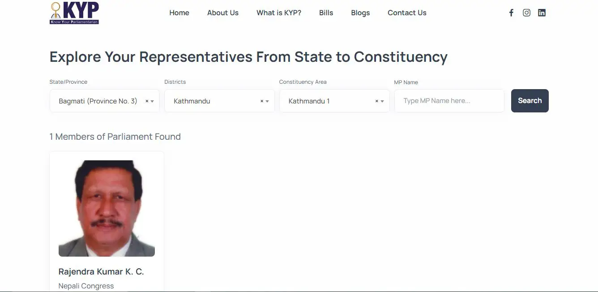
Task: Open the What is KYP? page
Action: tap(278, 13)
